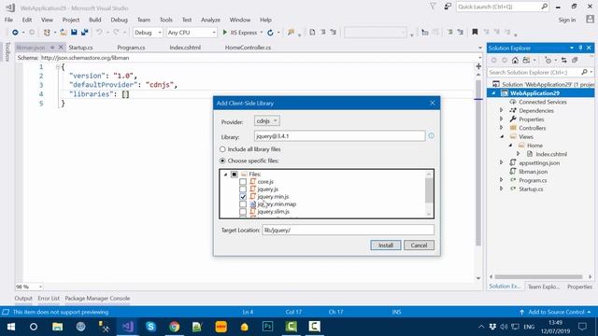Screen dimensions: 598x336
Task: Switch to the HomeController.cs tab
Action: [x=248, y=48]
